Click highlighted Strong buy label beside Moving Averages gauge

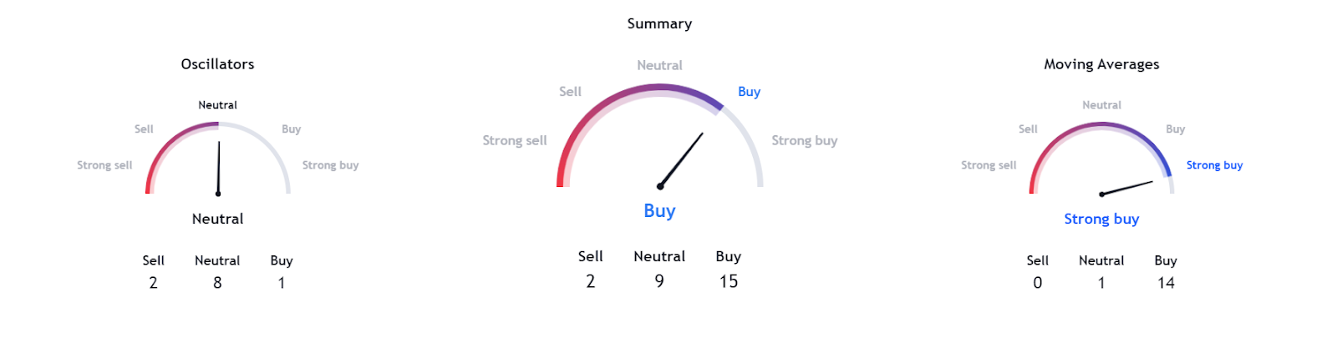click(x=1214, y=165)
